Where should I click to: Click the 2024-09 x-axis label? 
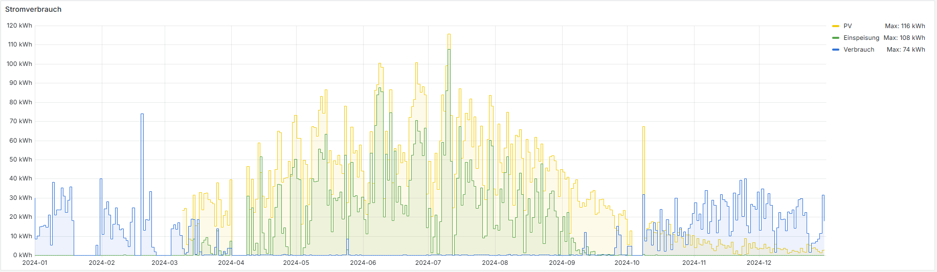coord(562,263)
